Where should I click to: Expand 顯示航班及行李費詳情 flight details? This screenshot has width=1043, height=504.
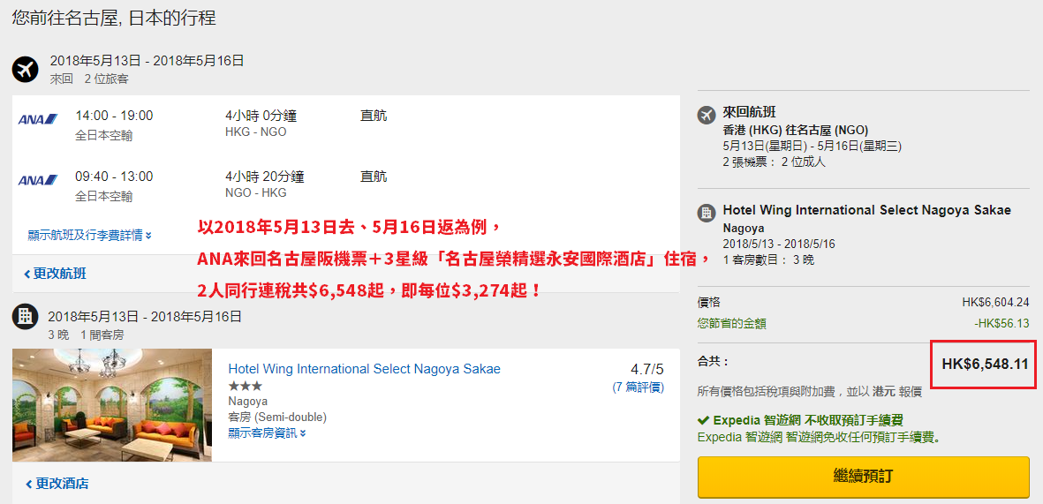pyautogui.click(x=90, y=235)
